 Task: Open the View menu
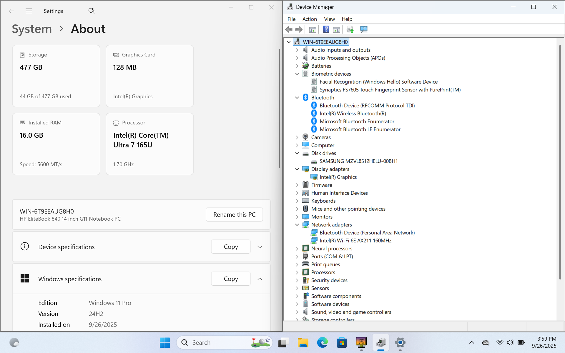[x=329, y=19]
